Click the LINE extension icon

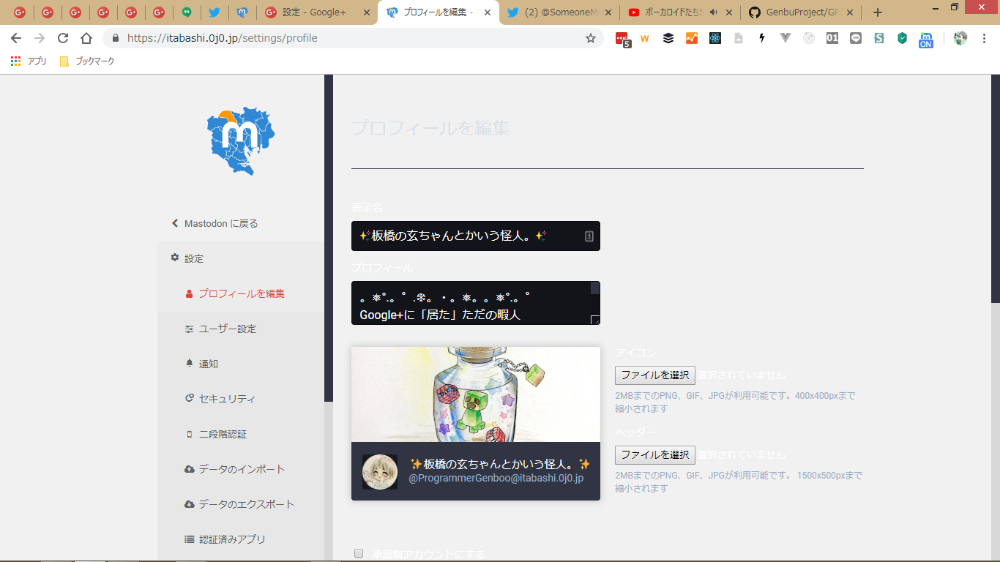click(x=856, y=38)
